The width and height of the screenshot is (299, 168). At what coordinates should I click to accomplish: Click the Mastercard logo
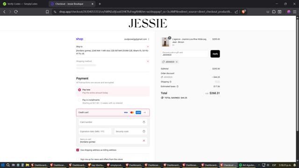(x=132, y=112)
